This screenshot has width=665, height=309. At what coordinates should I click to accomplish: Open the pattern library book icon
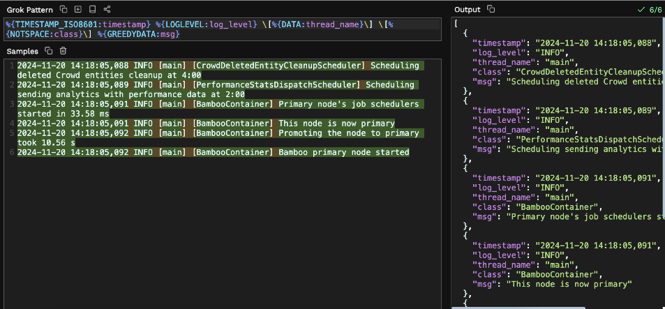click(92, 9)
